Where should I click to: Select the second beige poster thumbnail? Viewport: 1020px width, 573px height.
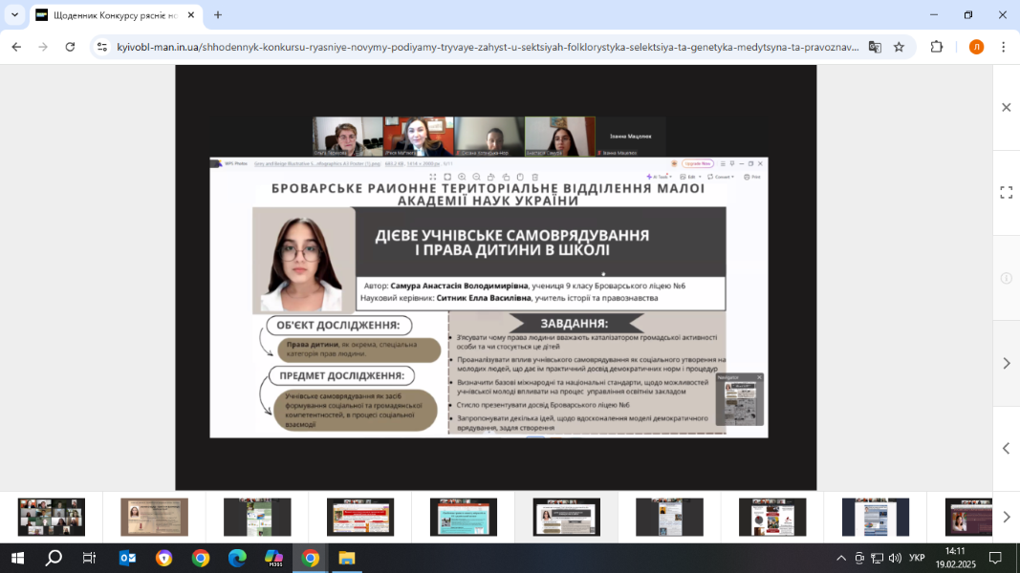154,517
